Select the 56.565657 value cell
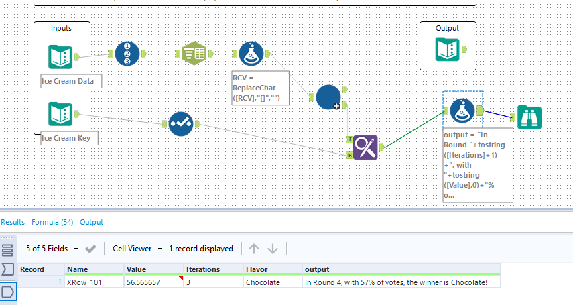Screen dimensions: 573x305 (153, 282)
